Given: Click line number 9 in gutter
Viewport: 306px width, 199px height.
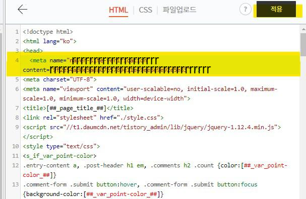Looking at the screenshot, I should tap(17, 127).
